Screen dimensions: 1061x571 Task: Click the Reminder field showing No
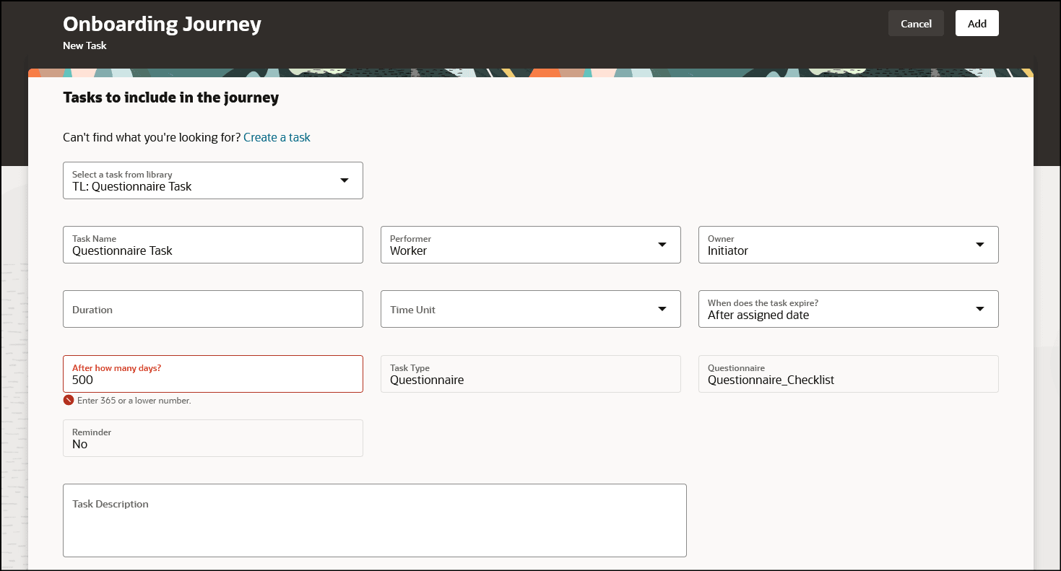tap(213, 438)
